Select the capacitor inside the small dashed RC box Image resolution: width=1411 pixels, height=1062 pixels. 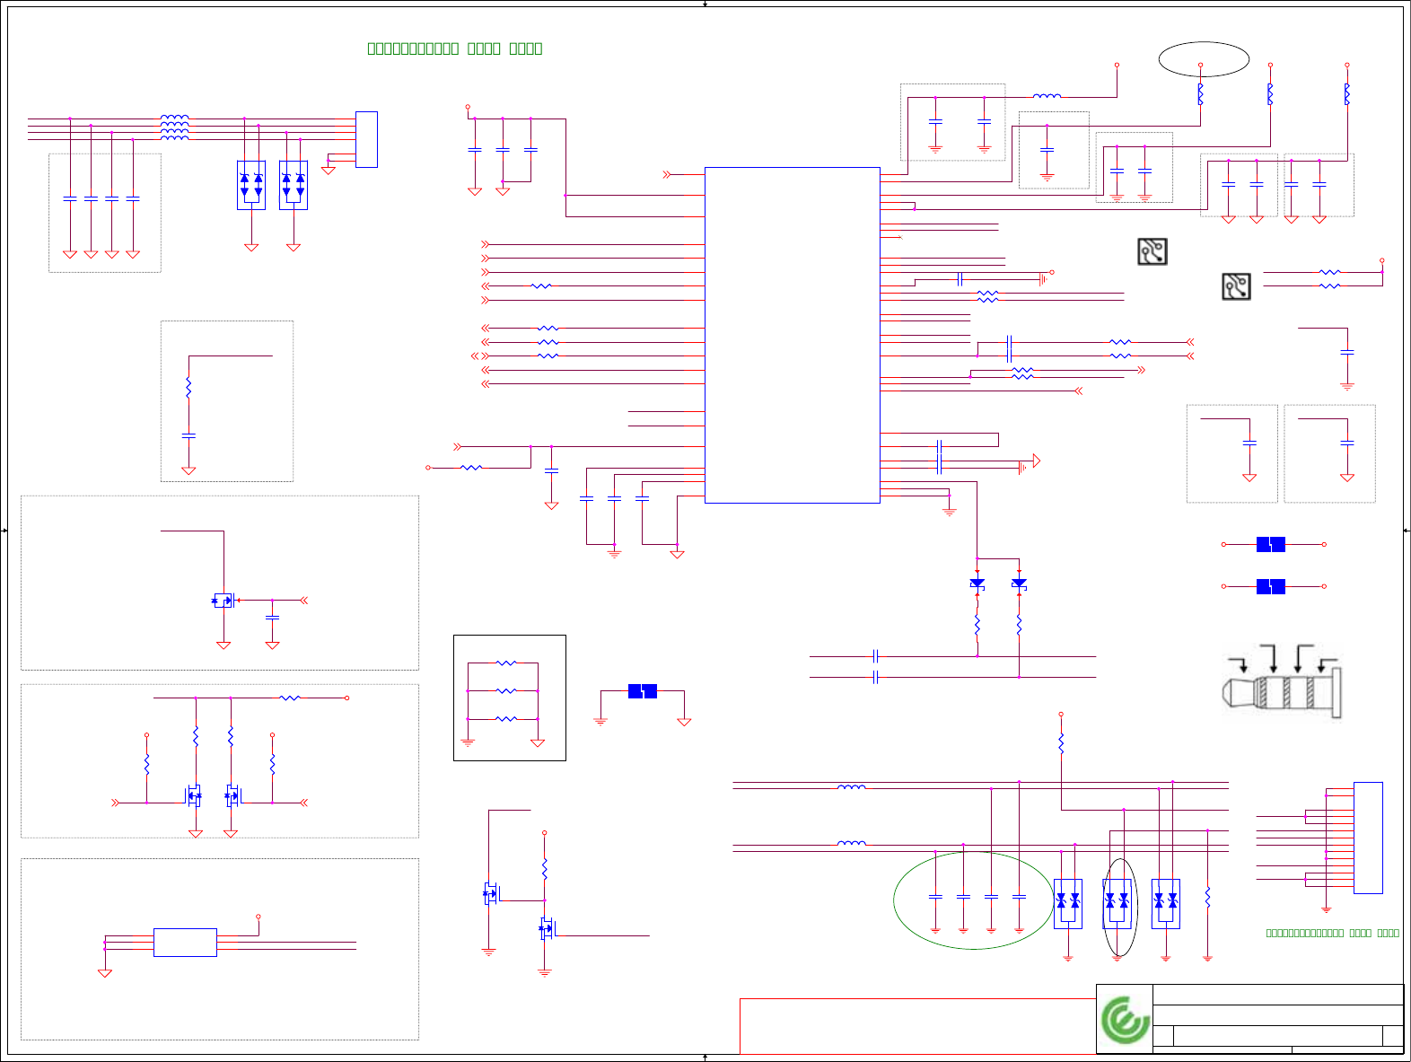point(188,435)
